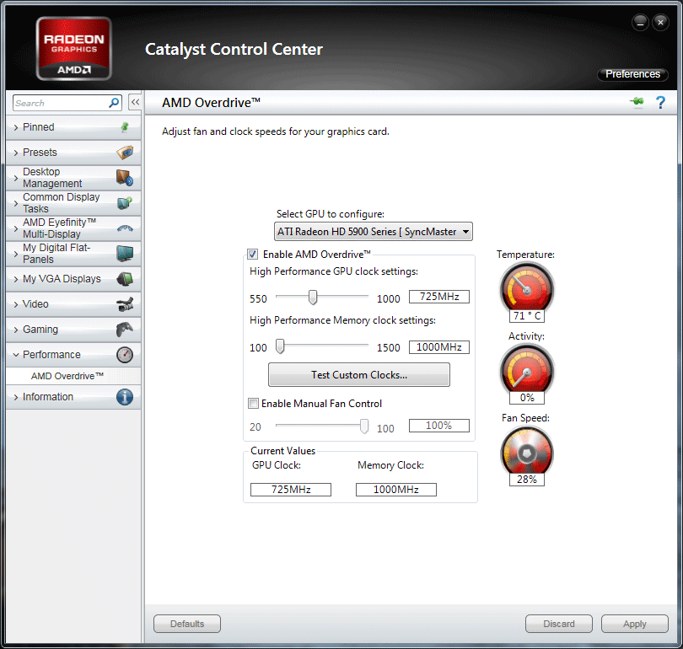Click the Common Display Tasks icon
The image size is (683, 649).
pos(125,203)
